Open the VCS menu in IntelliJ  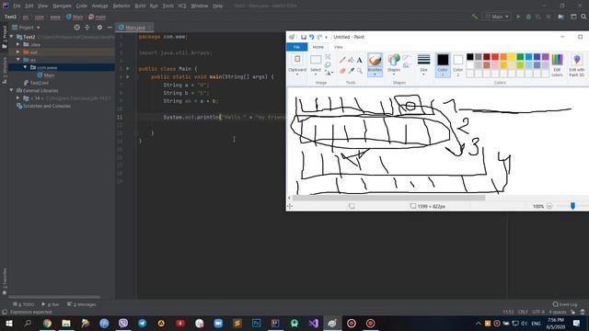point(182,6)
